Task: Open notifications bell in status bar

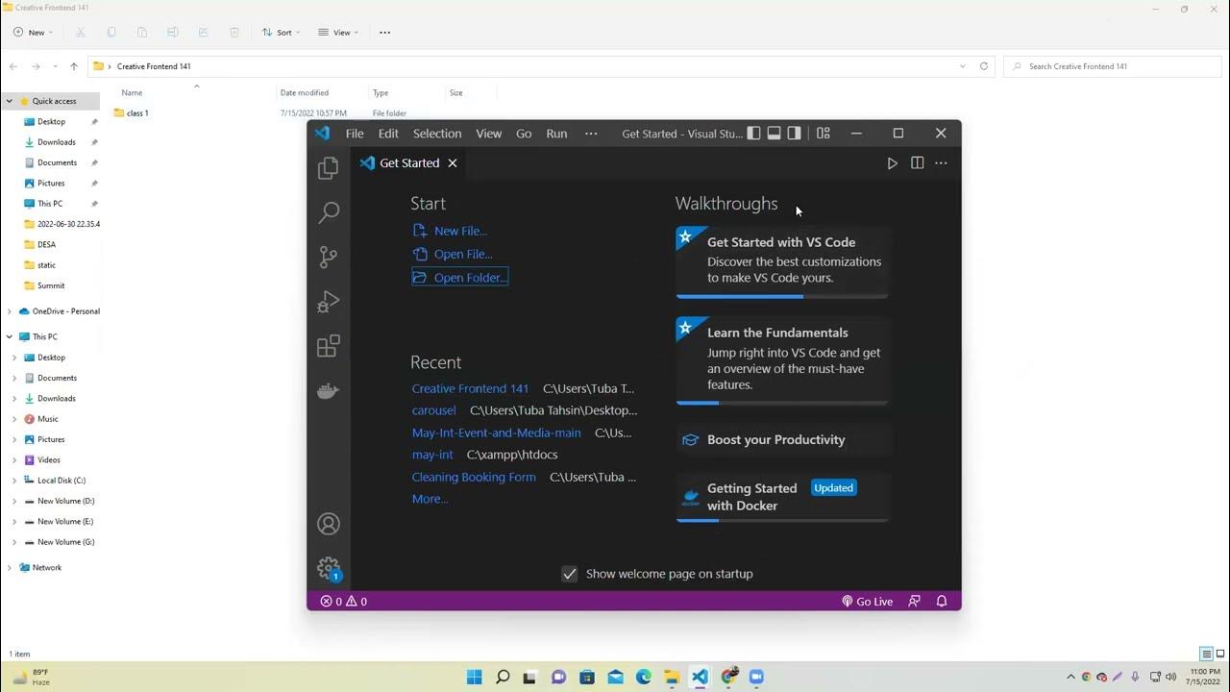Action: (942, 602)
